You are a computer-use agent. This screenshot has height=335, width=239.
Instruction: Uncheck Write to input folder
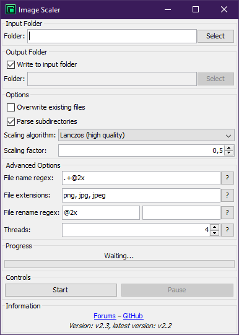point(11,64)
